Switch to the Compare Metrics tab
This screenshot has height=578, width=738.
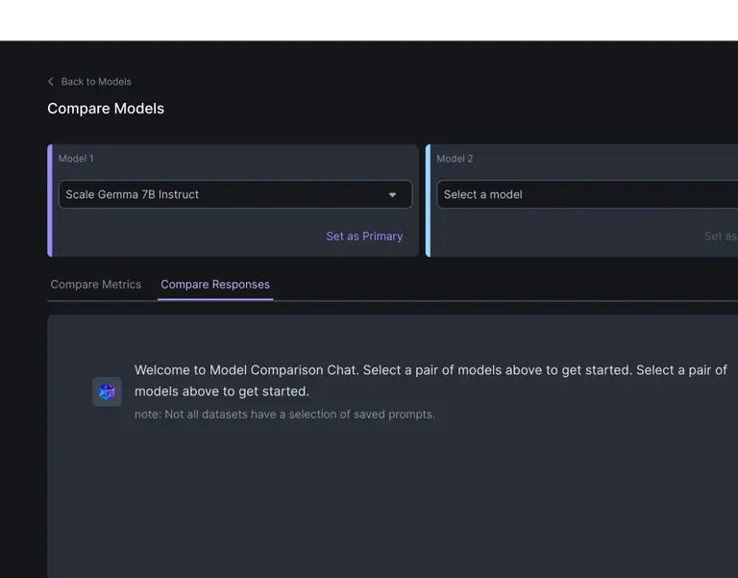point(95,285)
